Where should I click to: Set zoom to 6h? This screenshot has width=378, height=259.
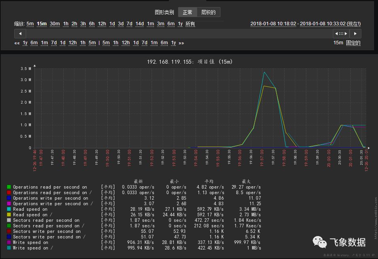[91, 24]
